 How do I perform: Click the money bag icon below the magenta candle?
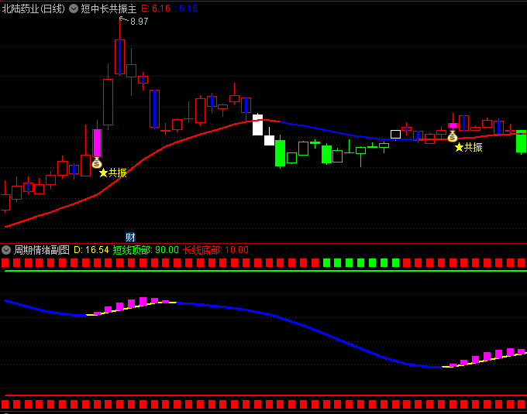97,163
